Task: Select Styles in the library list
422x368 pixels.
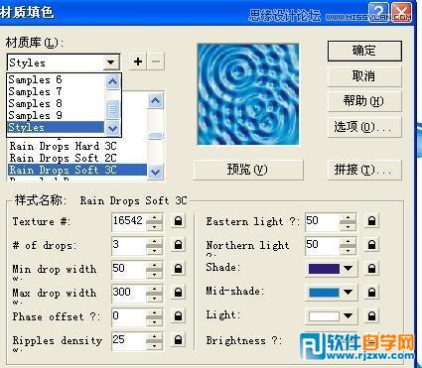Action: click(x=56, y=127)
